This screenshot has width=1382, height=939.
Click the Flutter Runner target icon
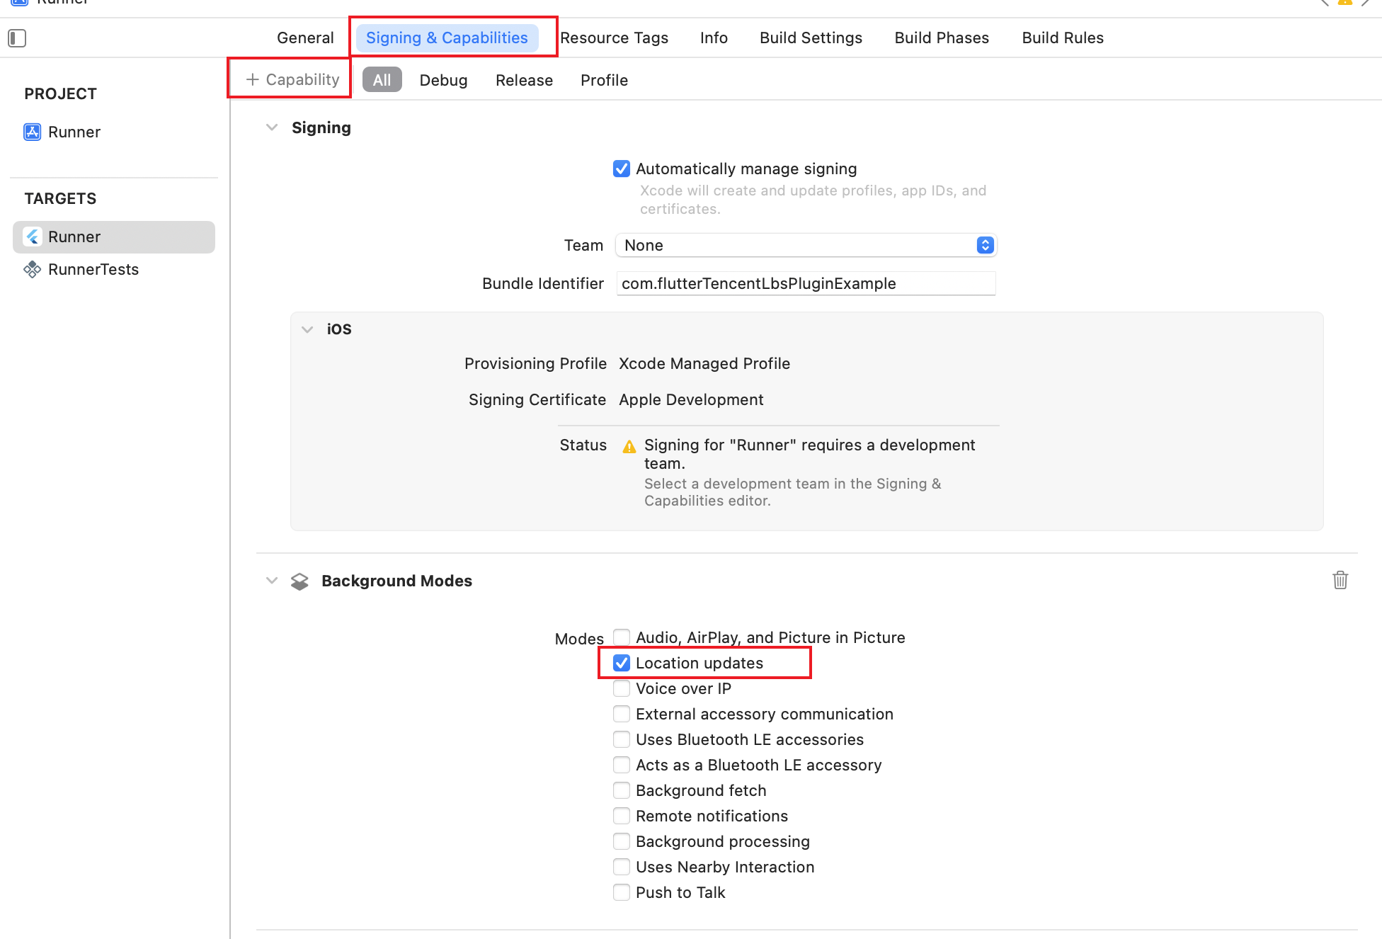(x=33, y=237)
